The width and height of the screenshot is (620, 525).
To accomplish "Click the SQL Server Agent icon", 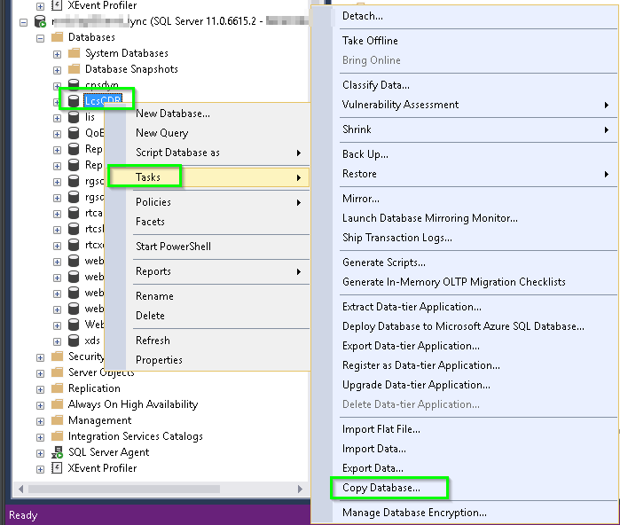I will point(58,452).
